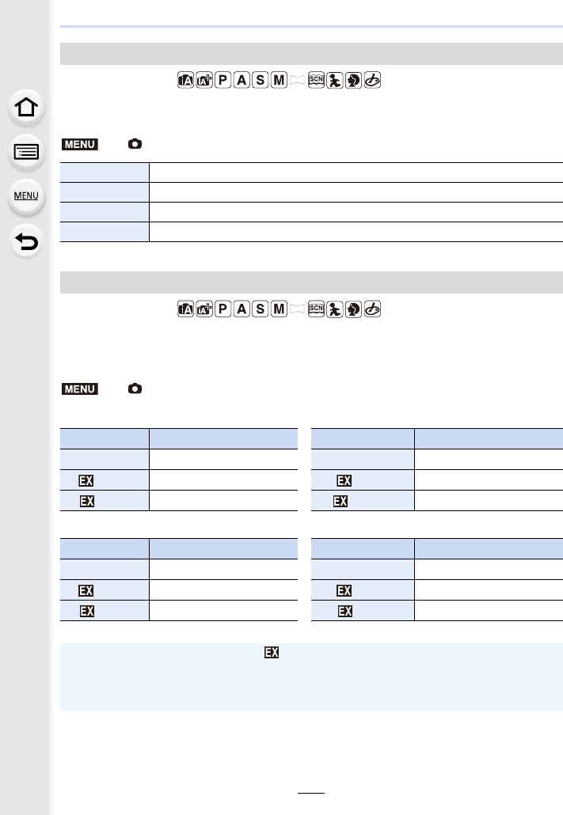Click the camera Rec icon beside first MENU label

coord(135,145)
